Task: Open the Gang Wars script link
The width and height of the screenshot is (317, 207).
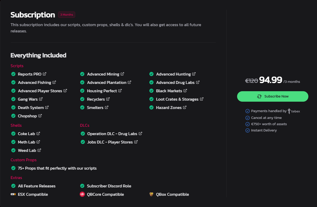Action: click(30, 99)
